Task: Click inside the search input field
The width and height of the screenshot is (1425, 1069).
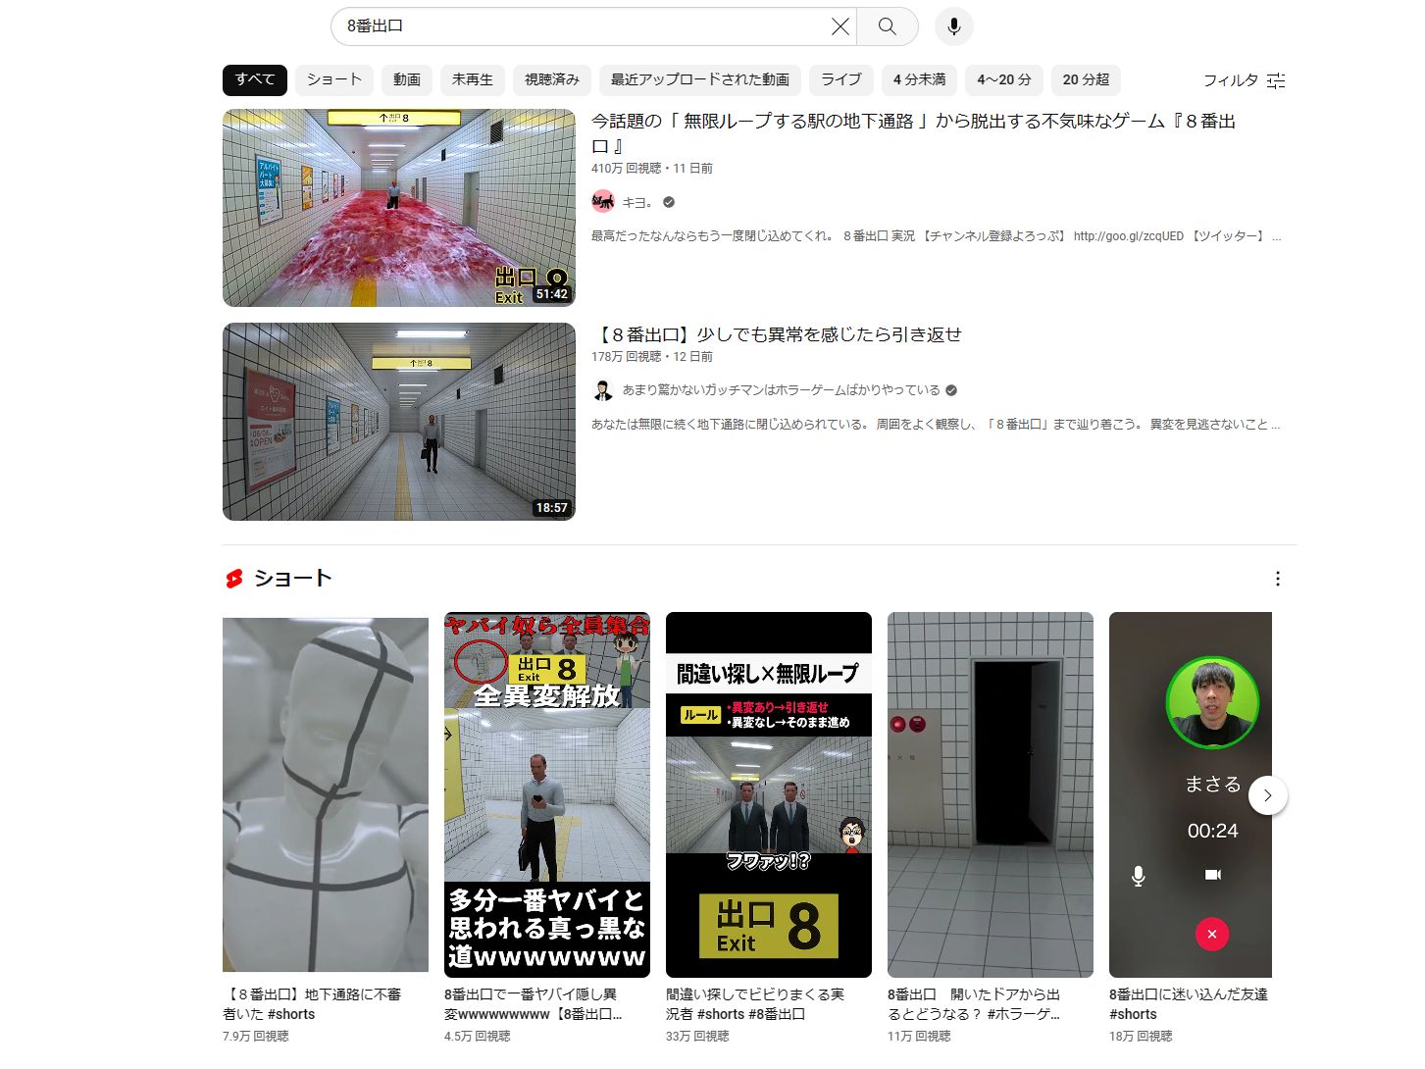Action: 588,26
